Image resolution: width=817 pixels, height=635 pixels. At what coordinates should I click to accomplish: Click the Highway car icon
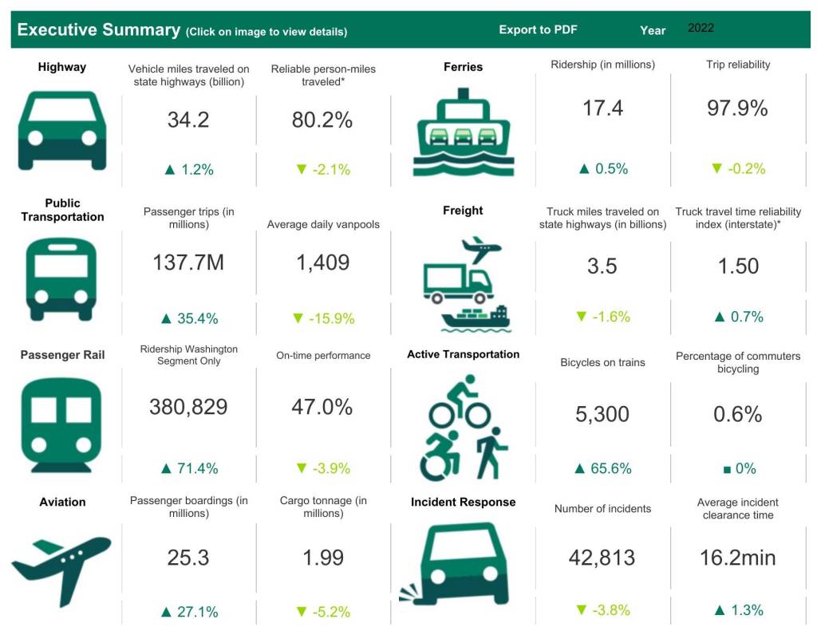[x=61, y=130]
